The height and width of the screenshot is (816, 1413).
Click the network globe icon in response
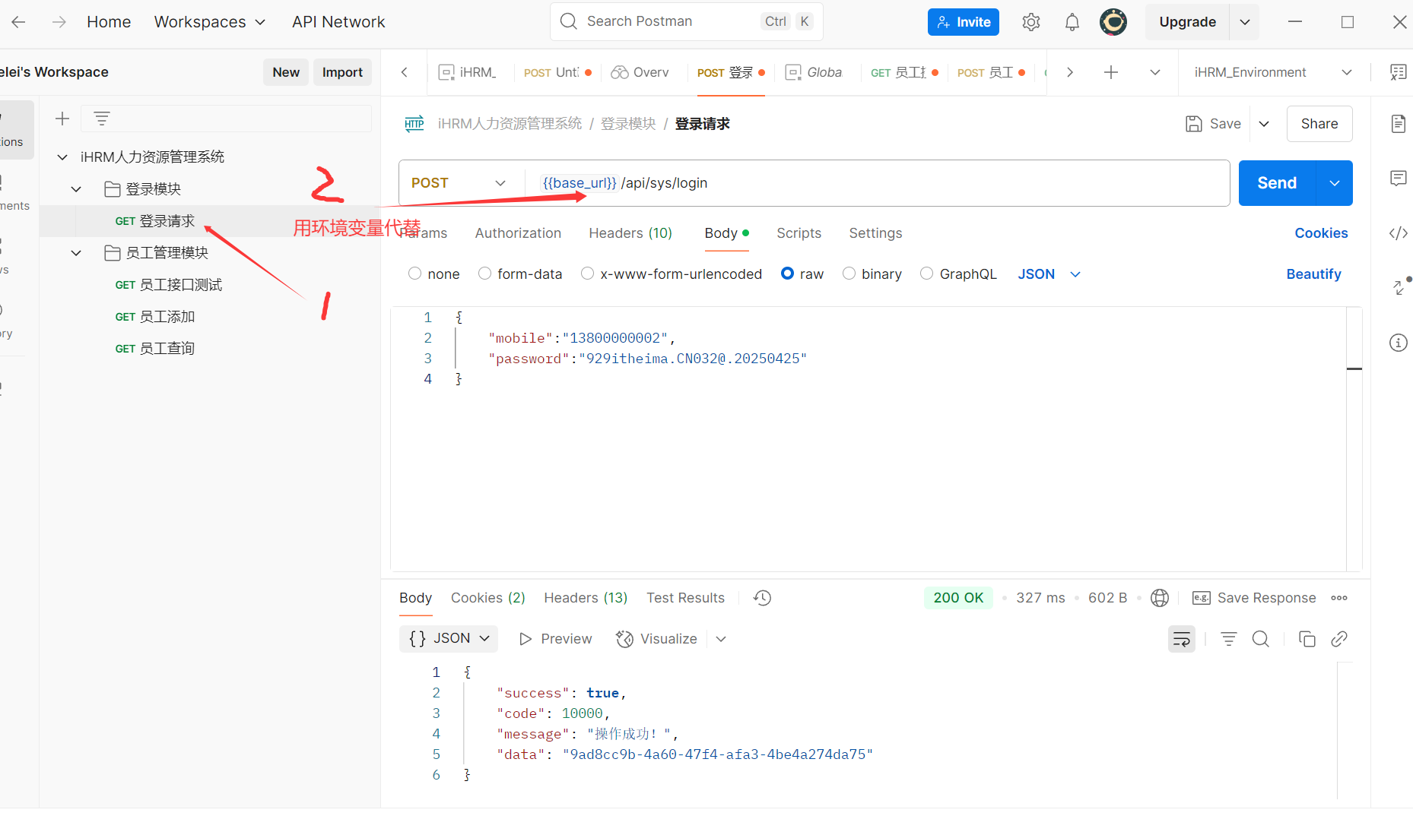(1160, 598)
